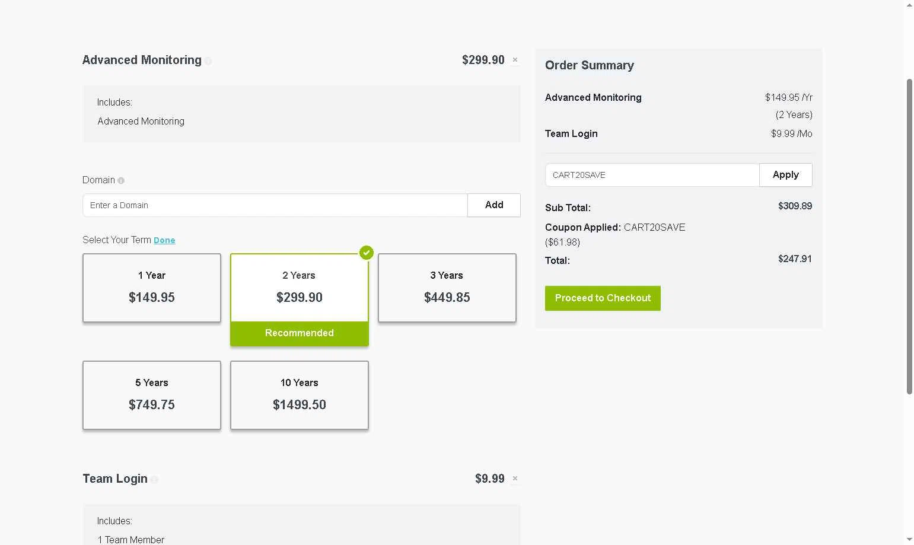Focus the Enter a Domain field
This screenshot has height=545, width=914.
(x=275, y=205)
